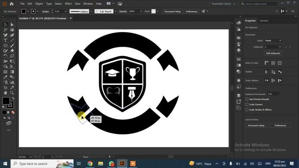
Task: Click the None color button
Action: (13, 112)
